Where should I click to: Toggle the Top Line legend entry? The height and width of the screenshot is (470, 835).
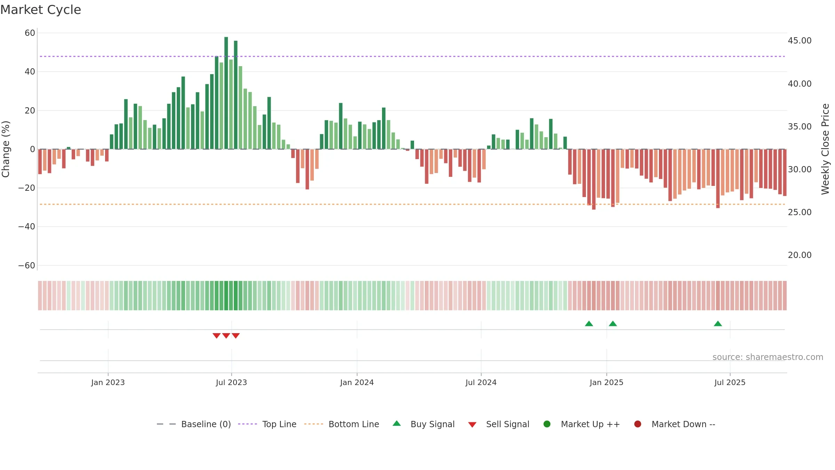pyautogui.click(x=267, y=424)
